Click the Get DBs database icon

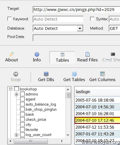46,74
